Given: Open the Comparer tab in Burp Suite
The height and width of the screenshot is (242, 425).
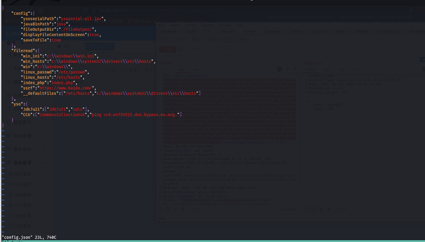Looking at the screenshot, I should point(319,31).
